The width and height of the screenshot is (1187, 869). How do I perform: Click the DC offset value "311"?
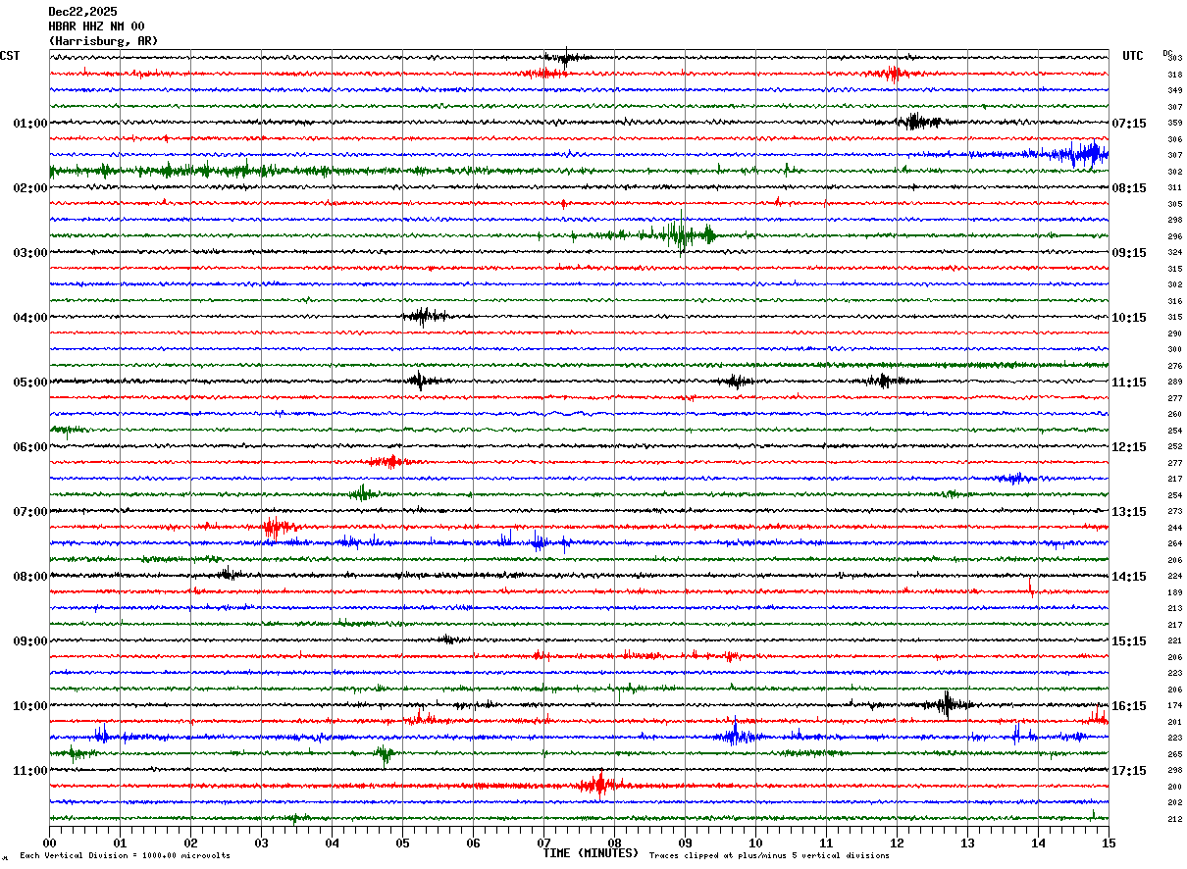point(1174,188)
